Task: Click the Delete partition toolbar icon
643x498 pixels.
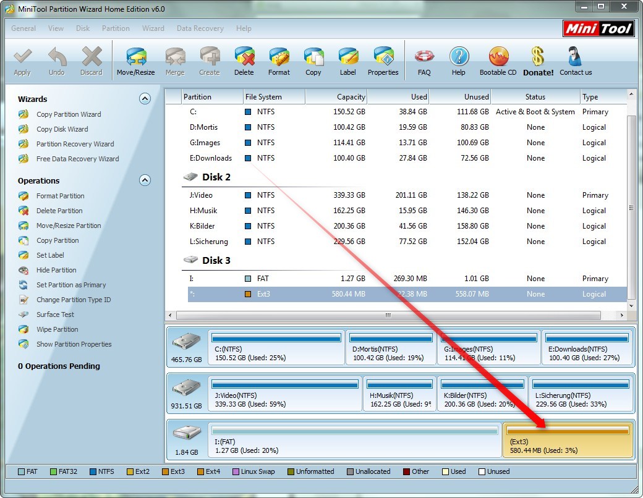Action: pyautogui.click(x=244, y=62)
